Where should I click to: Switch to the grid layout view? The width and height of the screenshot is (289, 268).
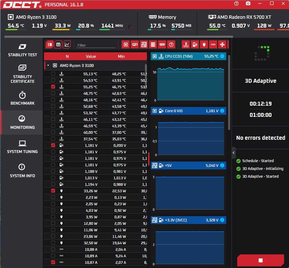[x=58, y=44]
